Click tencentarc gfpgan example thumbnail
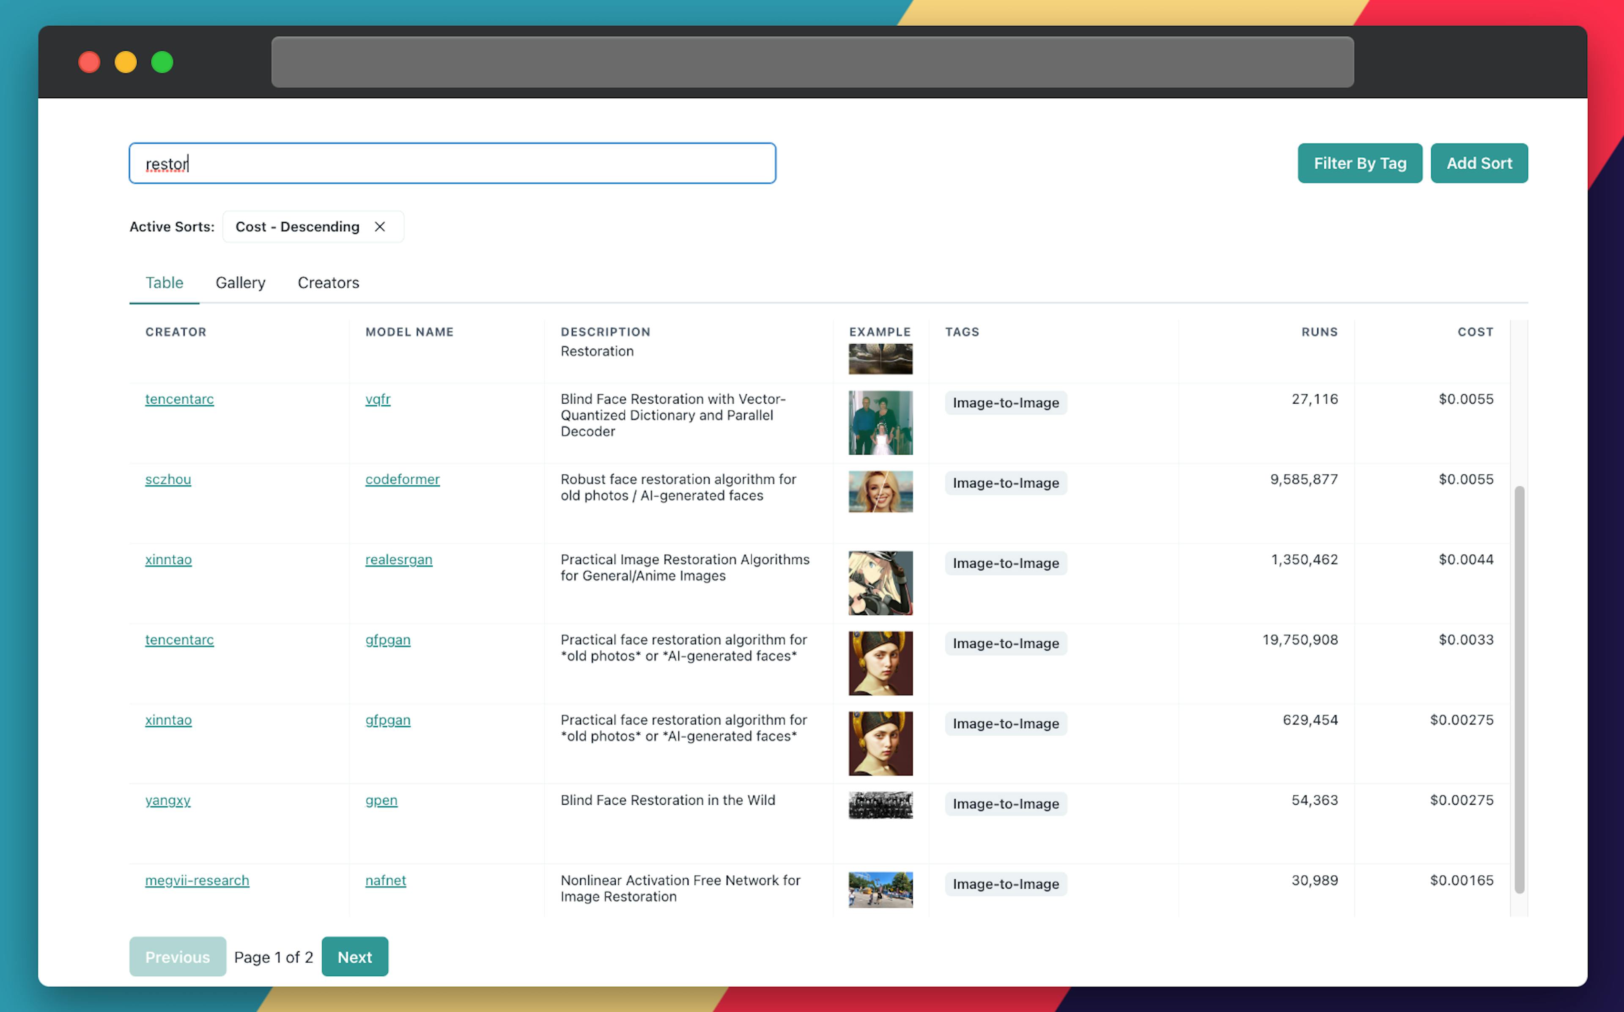 [880, 663]
